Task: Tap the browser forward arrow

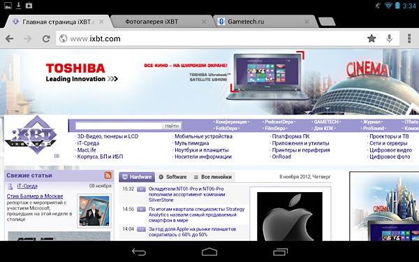Action: point(27,38)
